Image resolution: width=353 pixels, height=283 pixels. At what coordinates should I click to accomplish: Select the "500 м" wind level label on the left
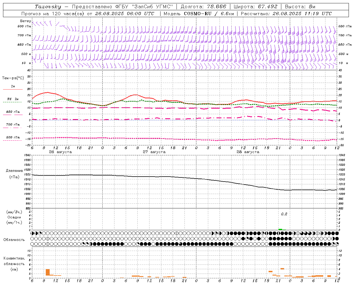click(26, 54)
